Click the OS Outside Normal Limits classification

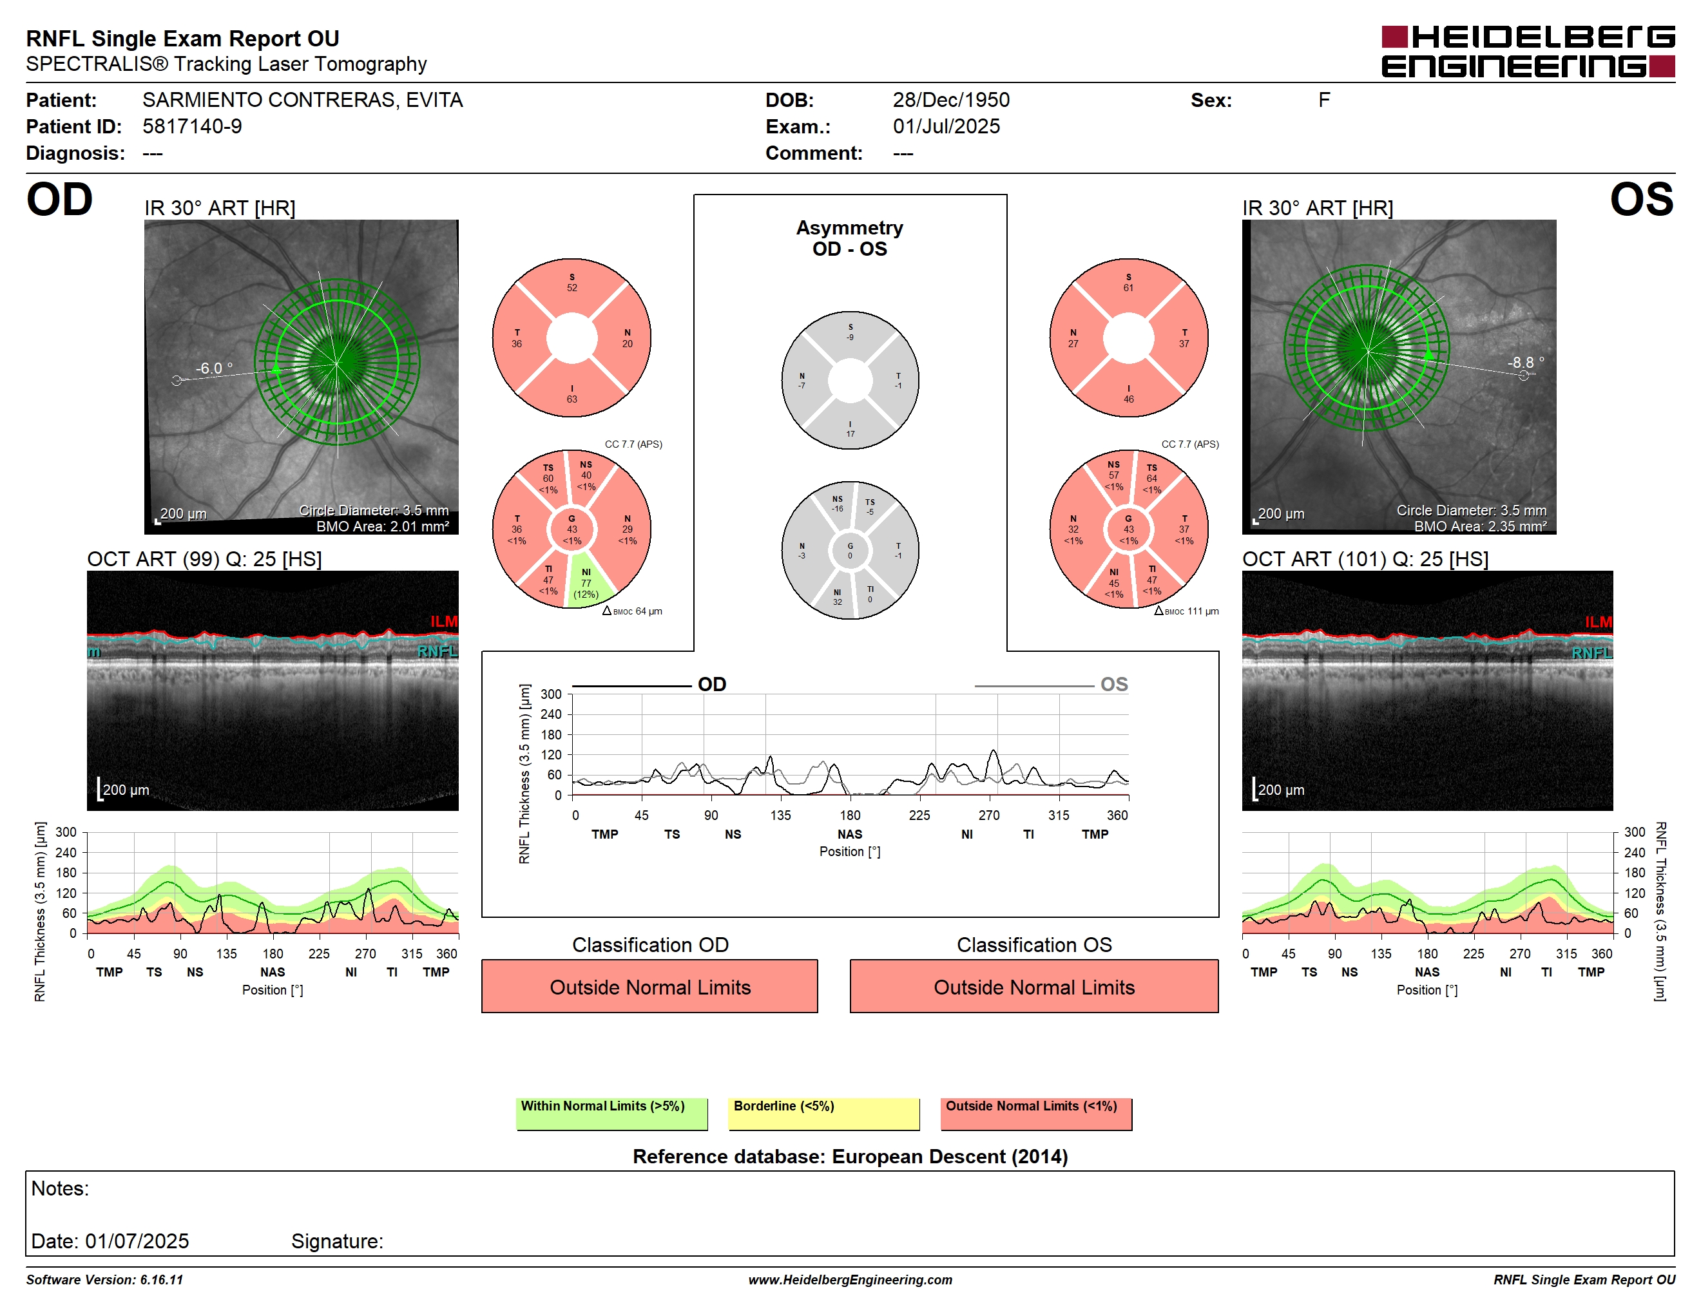(x=1033, y=986)
